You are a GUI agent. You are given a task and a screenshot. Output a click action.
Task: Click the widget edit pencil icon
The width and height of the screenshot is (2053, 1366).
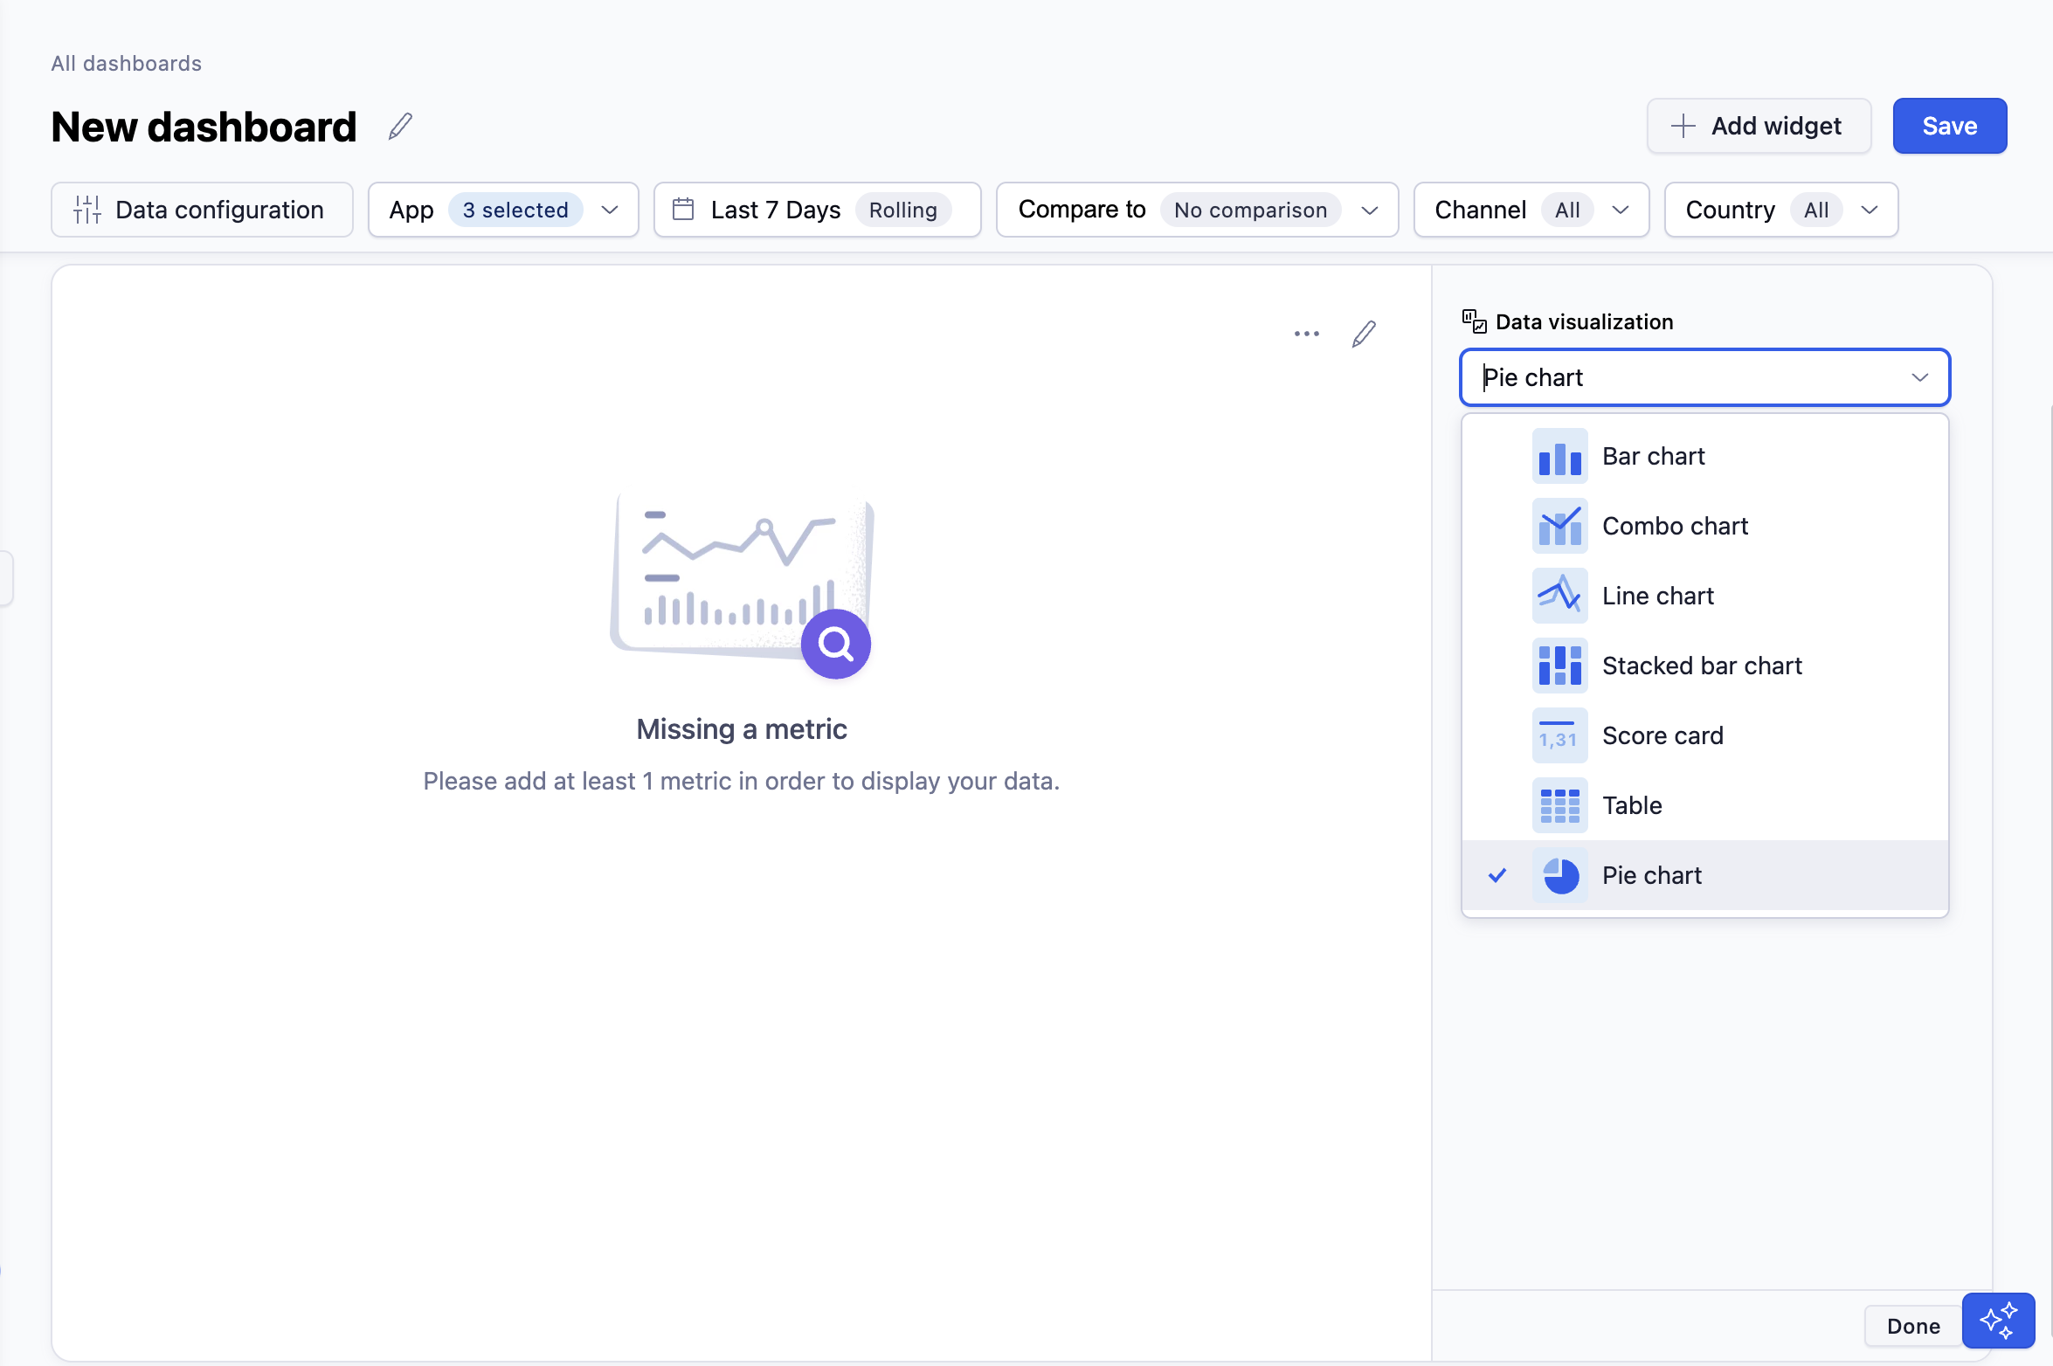(x=1364, y=334)
